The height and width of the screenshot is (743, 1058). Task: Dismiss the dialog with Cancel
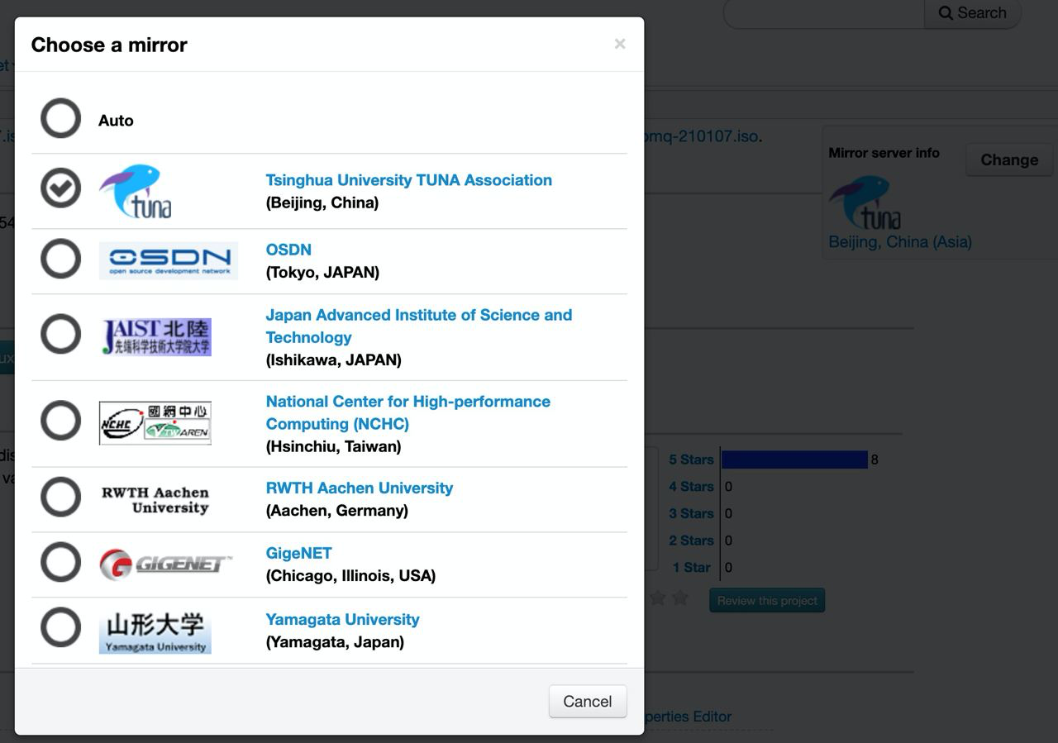pos(587,701)
